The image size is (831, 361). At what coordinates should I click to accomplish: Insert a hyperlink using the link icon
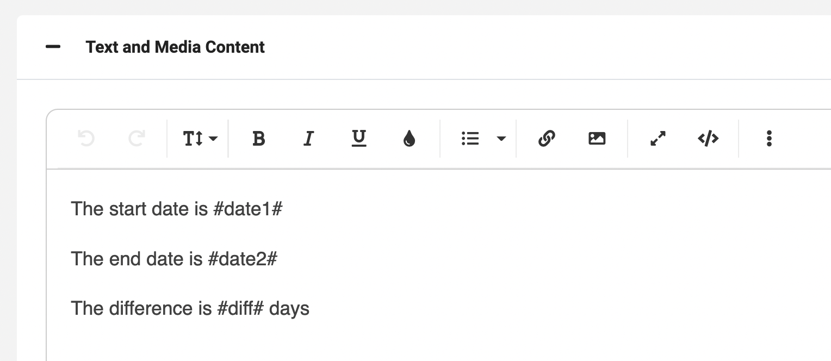[x=546, y=139]
